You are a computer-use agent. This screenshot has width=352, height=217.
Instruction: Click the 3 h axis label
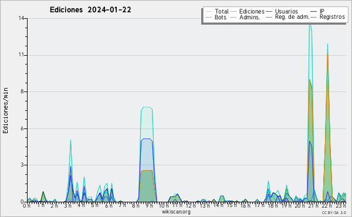pyautogui.click(x=67, y=205)
